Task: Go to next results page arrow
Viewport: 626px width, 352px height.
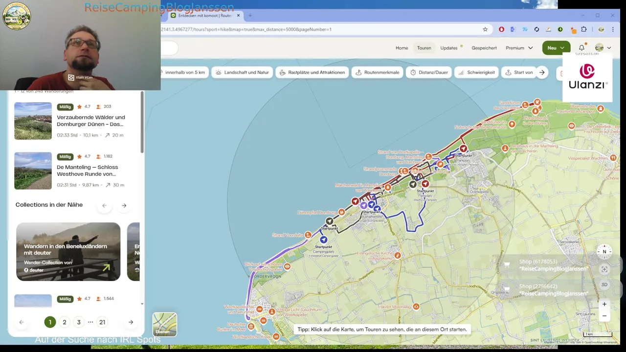Action: coord(131,322)
